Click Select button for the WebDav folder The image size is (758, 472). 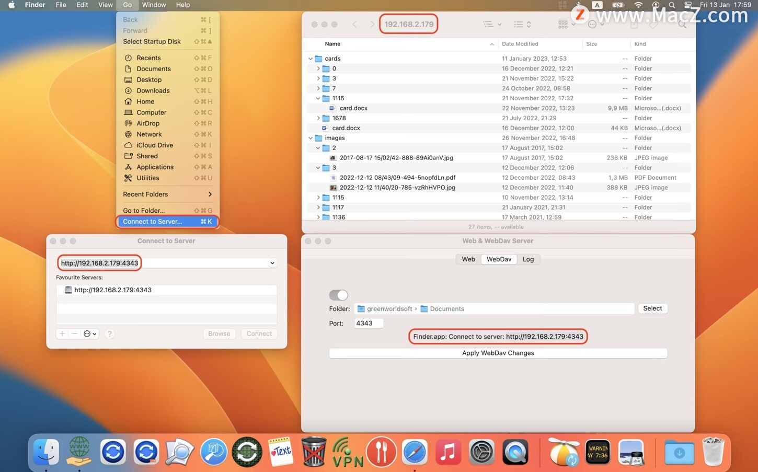pyautogui.click(x=652, y=308)
